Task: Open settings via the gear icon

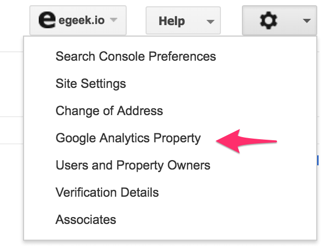Action: point(269,20)
